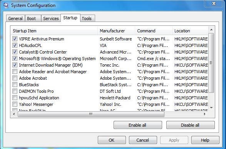
Task: Click vertical scrollbar up arrow
Action: (211, 30)
